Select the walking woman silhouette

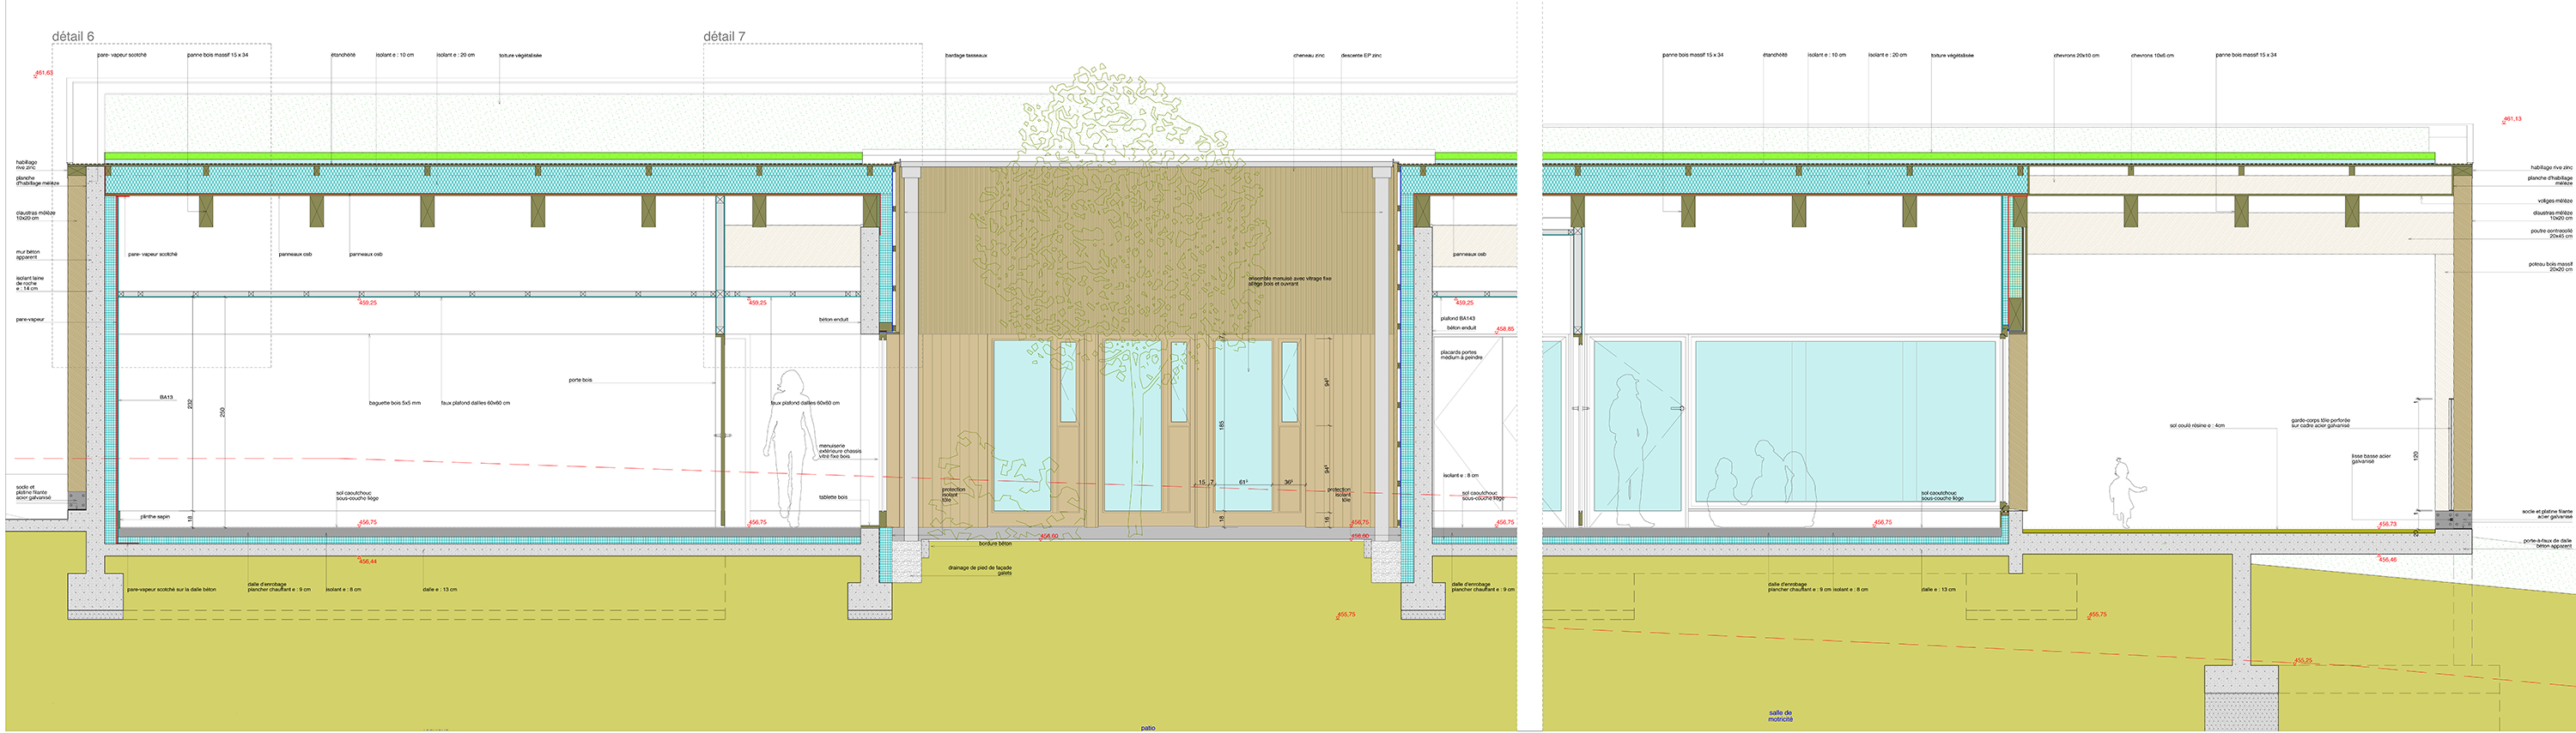point(790,448)
